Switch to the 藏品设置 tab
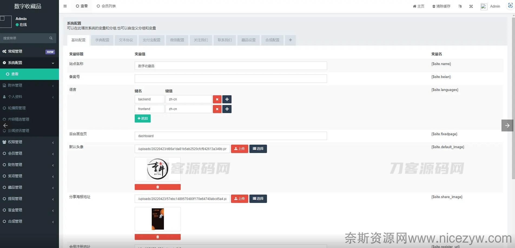The height and width of the screenshot is (248, 515). [x=248, y=40]
